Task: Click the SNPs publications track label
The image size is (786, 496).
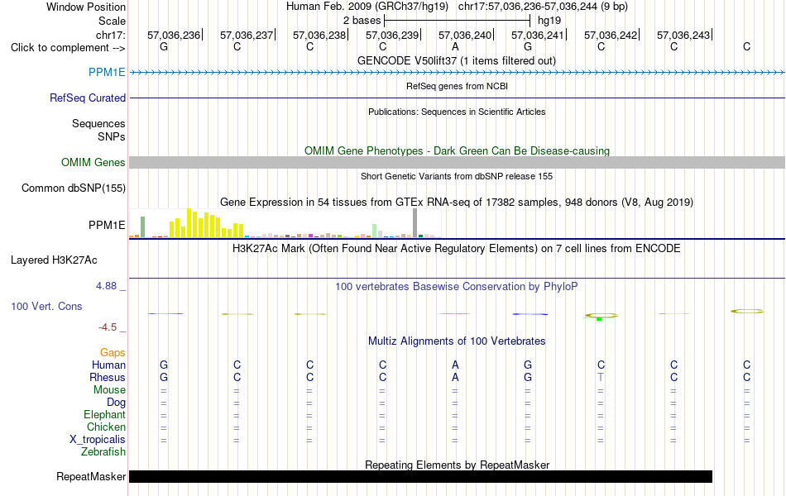Action: click(112, 136)
